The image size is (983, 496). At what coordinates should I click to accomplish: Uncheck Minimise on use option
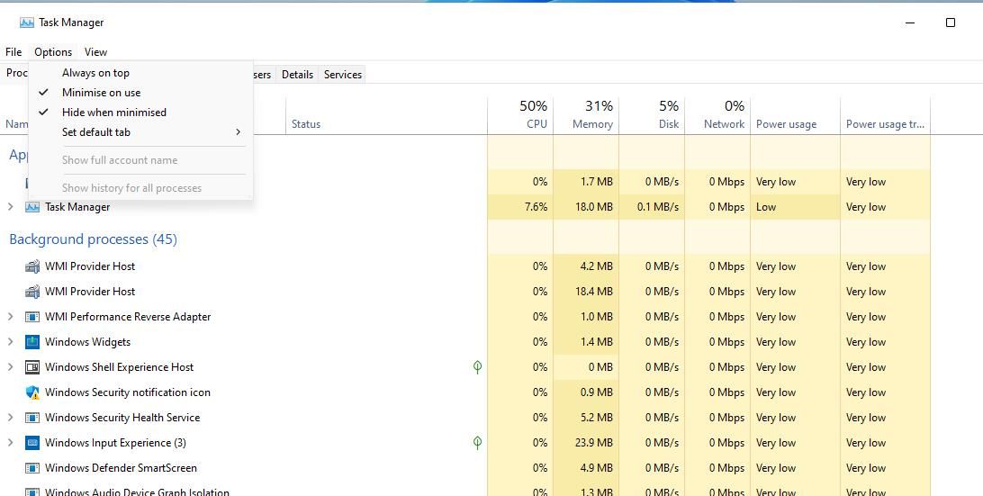point(101,93)
